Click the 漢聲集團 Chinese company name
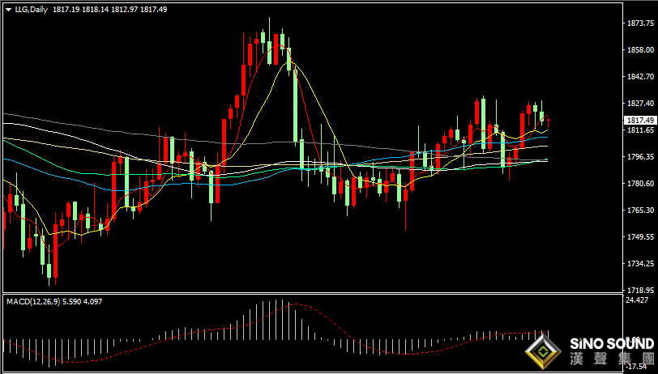 (x=612, y=359)
